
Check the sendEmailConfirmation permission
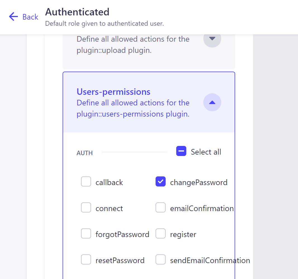[161, 259]
